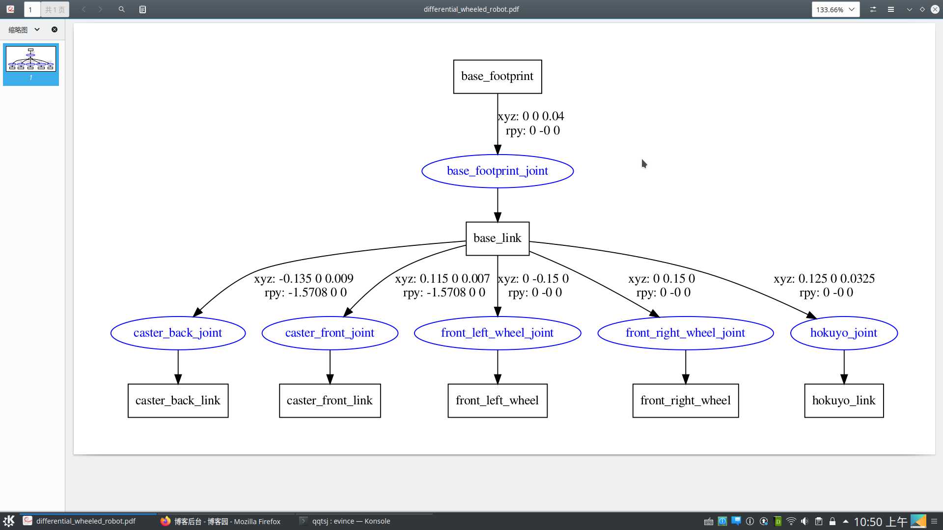The width and height of the screenshot is (943, 530).
Task: Click the padlock tray icon
Action: (832, 521)
